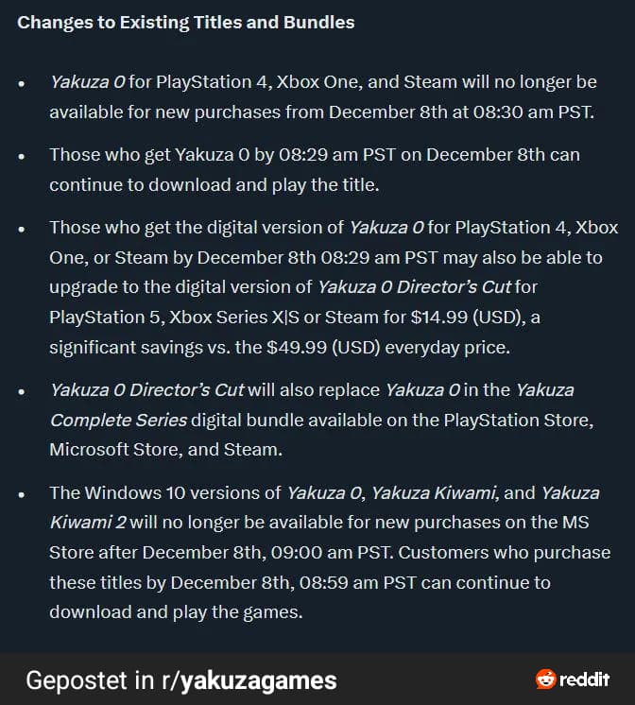The image size is (635, 705).
Task: Click "download and play the games" text
Action: click(x=174, y=612)
